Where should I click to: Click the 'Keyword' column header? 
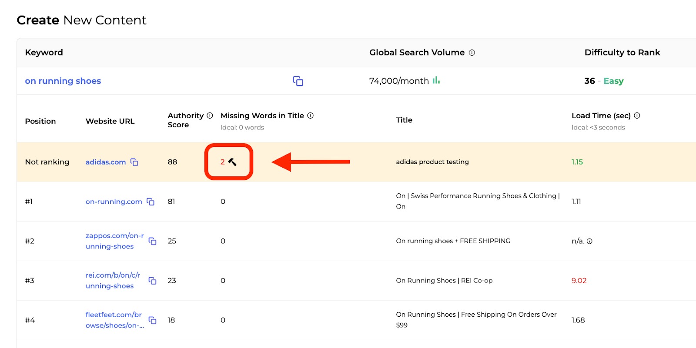click(44, 53)
